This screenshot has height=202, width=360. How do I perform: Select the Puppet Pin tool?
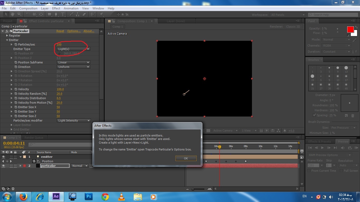click(101, 14)
